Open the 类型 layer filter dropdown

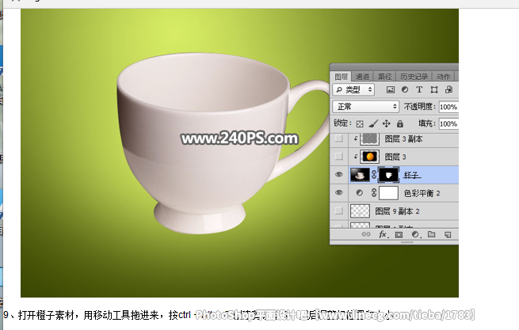pos(353,89)
